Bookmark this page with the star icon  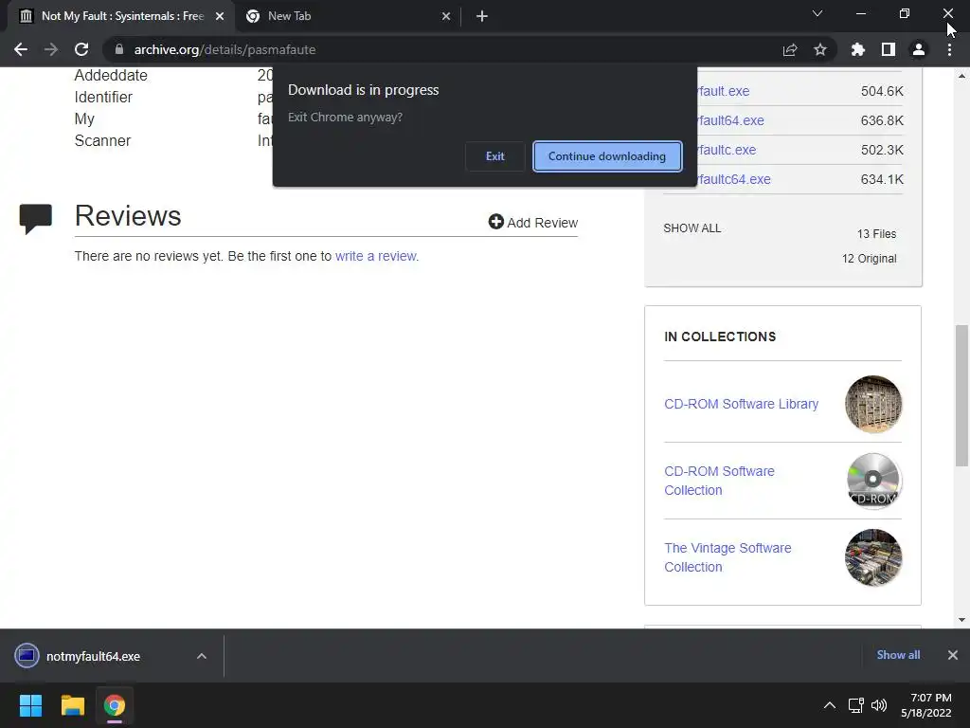820,49
